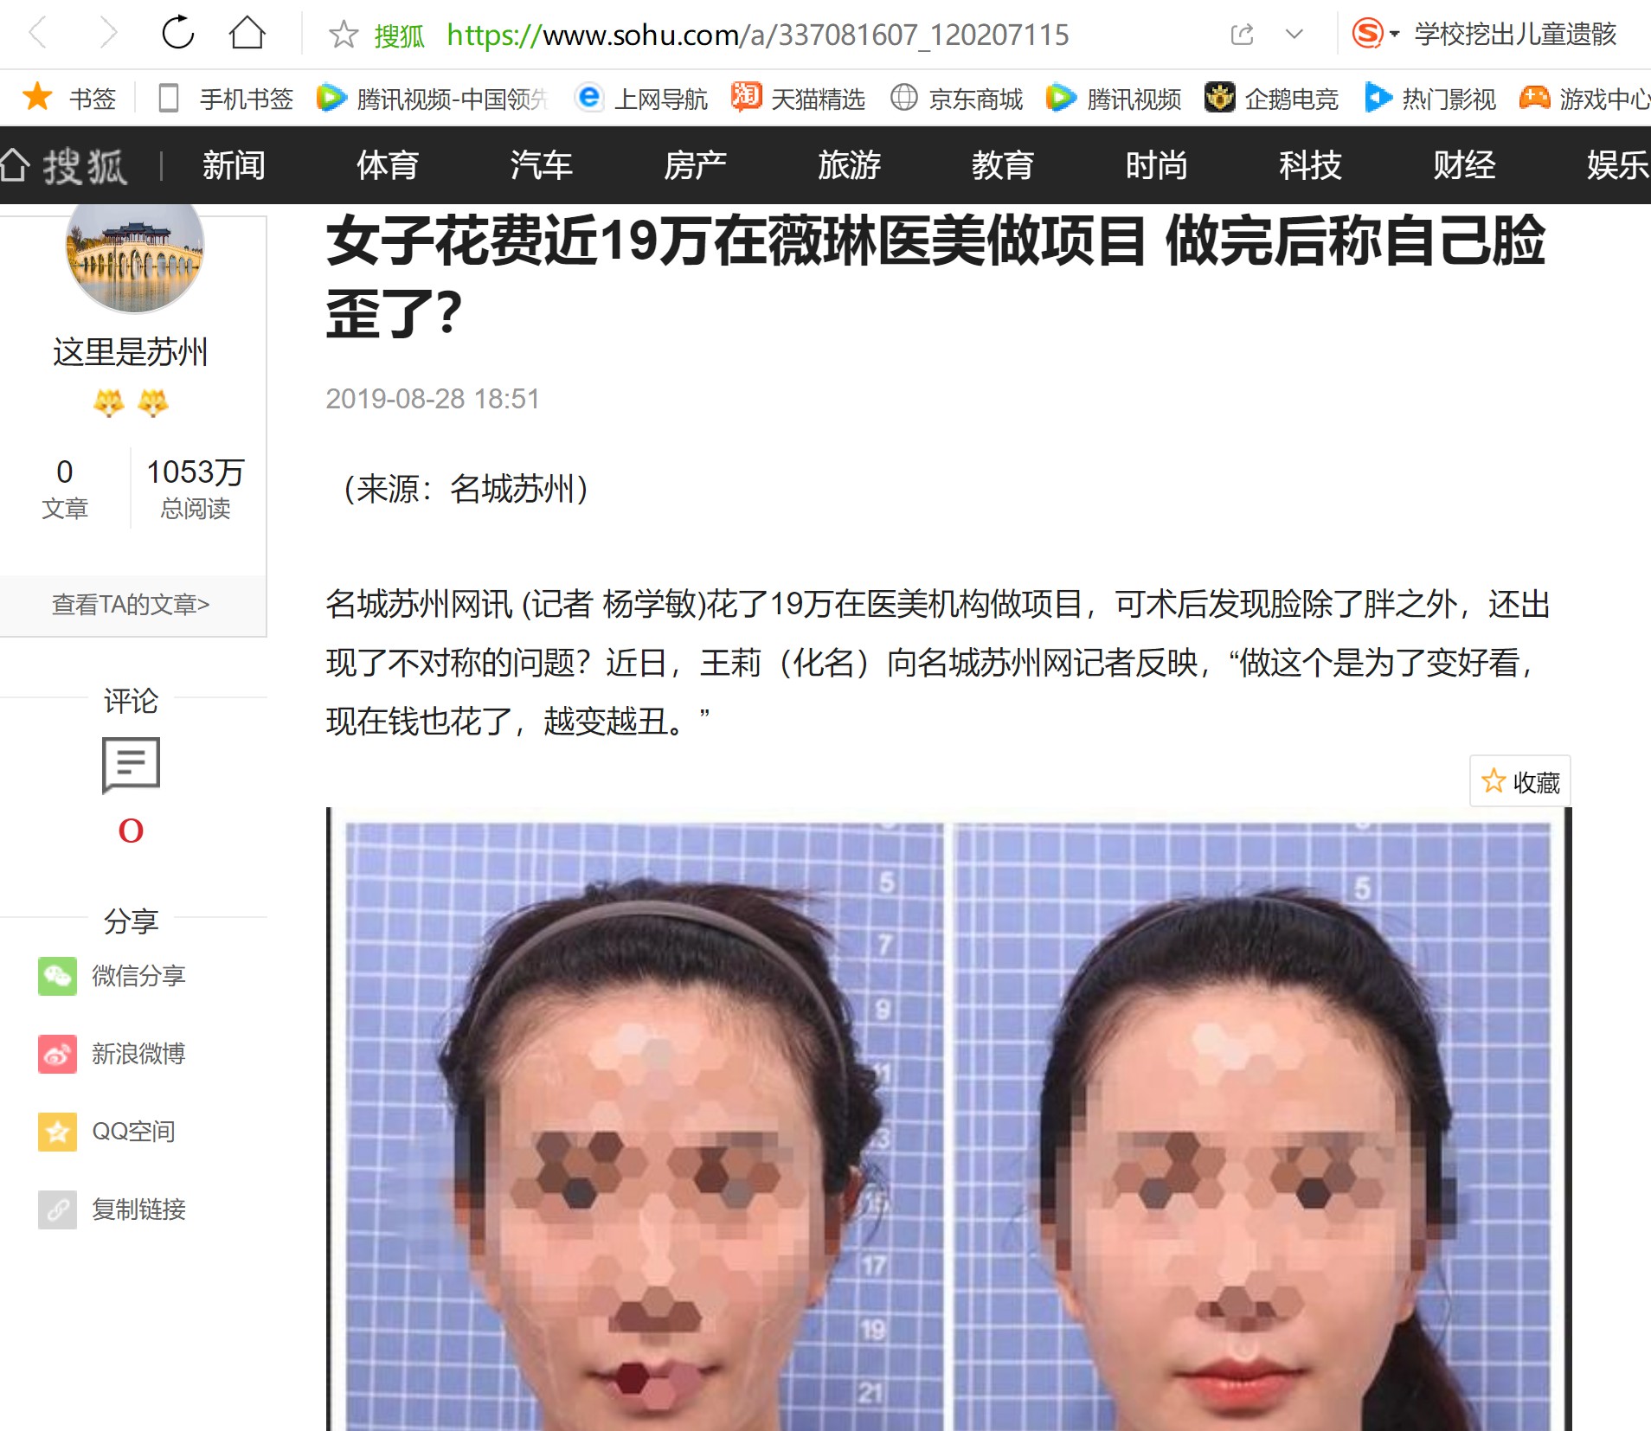1651x1431 pixels.
Task: Click the 收藏 favorite button
Action: 1520,781
